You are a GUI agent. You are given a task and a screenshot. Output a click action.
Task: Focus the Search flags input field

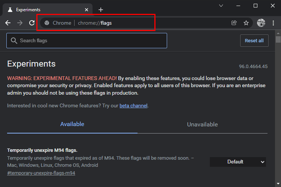(x=87, y=41)
